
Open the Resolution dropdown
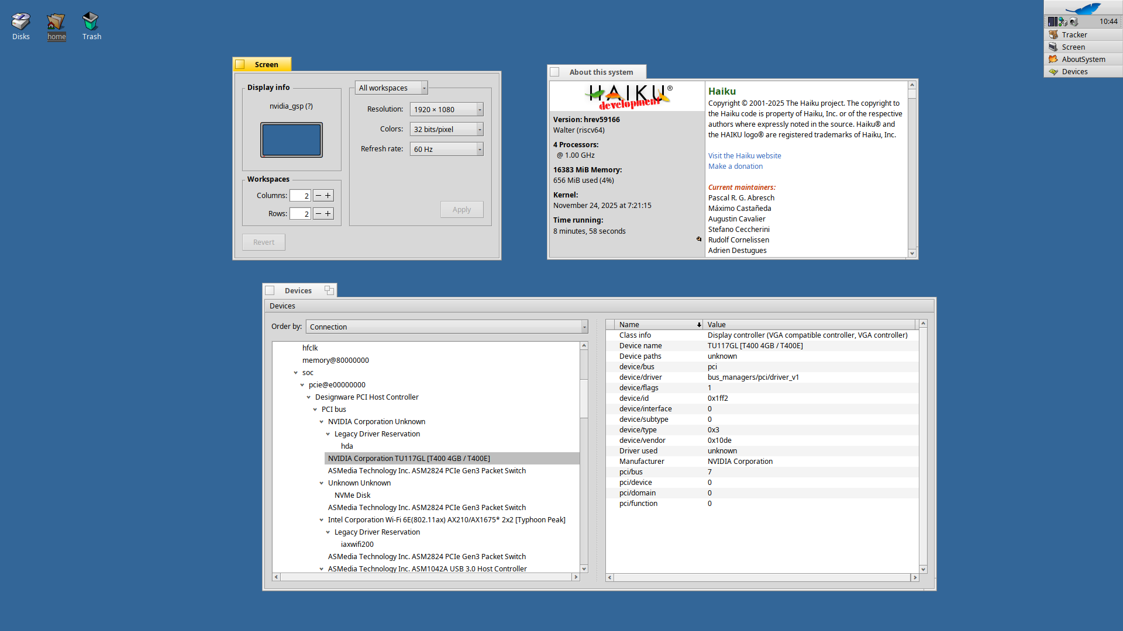coord(446,109)
